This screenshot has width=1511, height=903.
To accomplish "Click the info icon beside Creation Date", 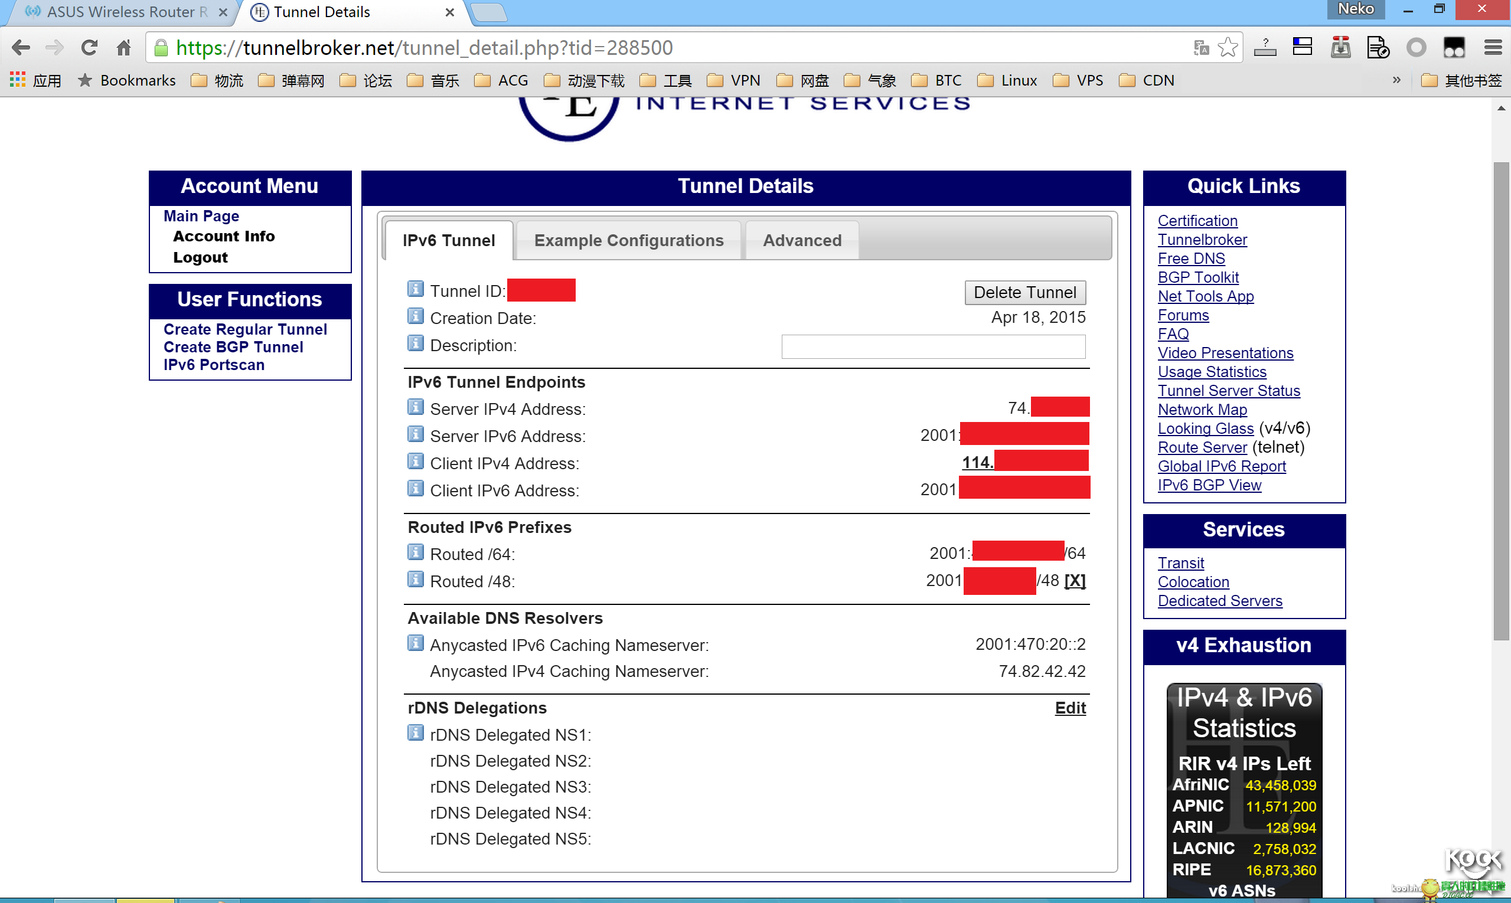I will tap(415, 316).
